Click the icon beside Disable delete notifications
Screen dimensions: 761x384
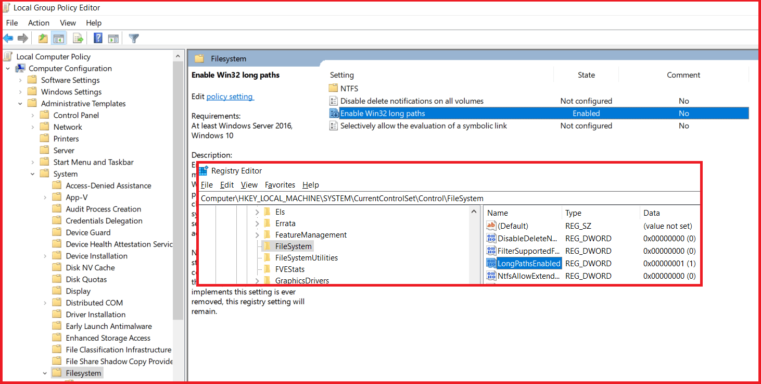[334, 101]
